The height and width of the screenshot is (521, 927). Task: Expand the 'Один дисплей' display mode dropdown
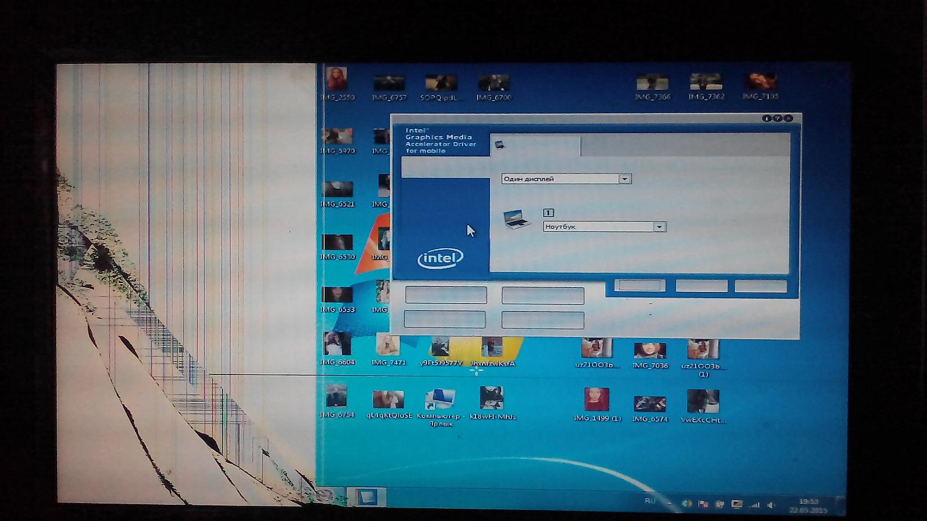click(625, 179)
